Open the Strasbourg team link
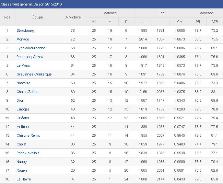 25,30
